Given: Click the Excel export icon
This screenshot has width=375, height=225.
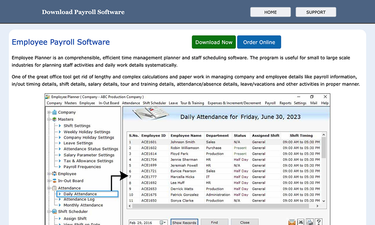Looking at the screenshot, I should coord(301,222).
